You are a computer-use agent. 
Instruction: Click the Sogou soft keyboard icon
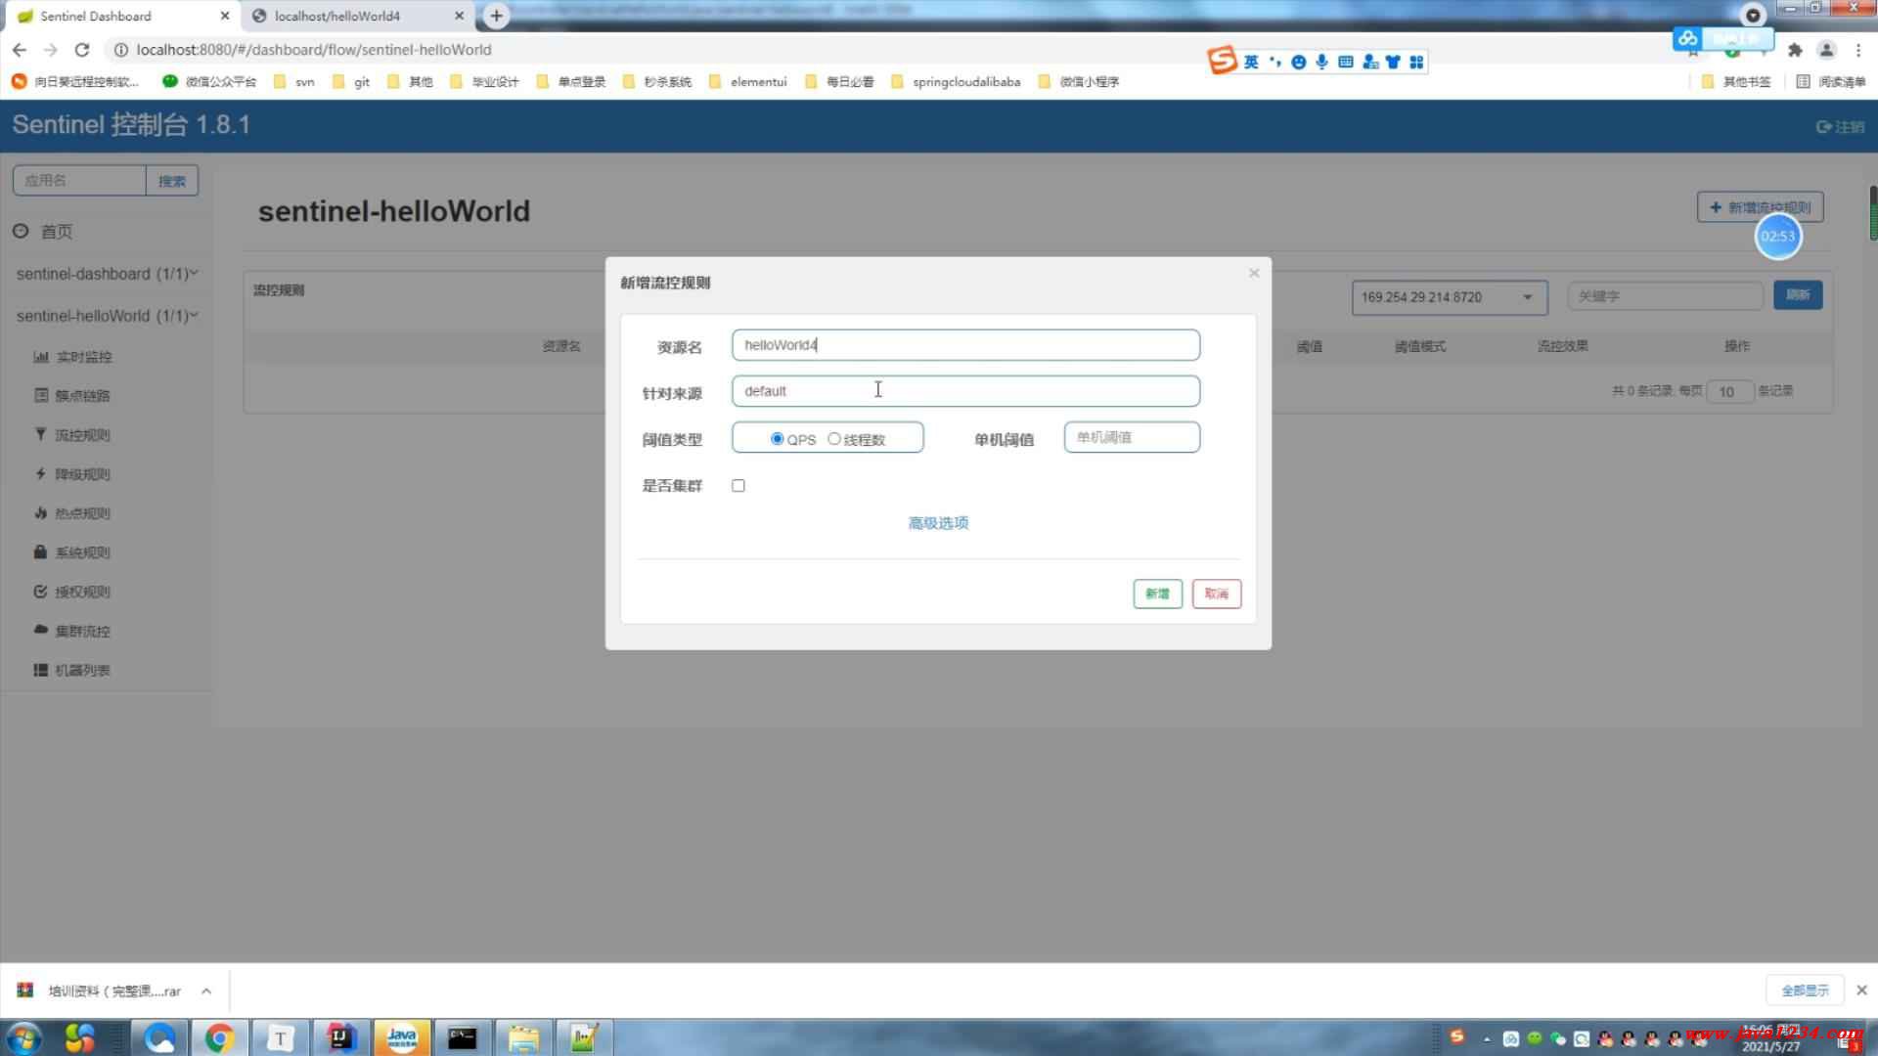1345,62
